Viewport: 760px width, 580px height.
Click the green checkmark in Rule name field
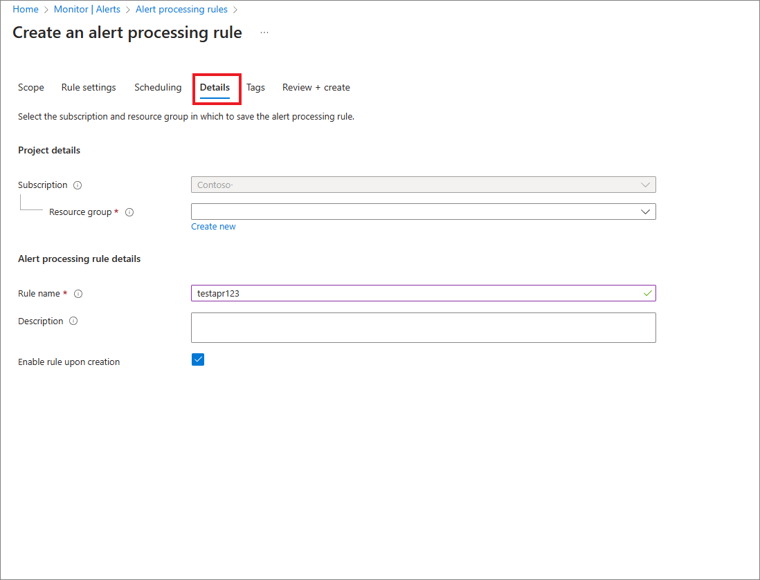pos(647,293)
